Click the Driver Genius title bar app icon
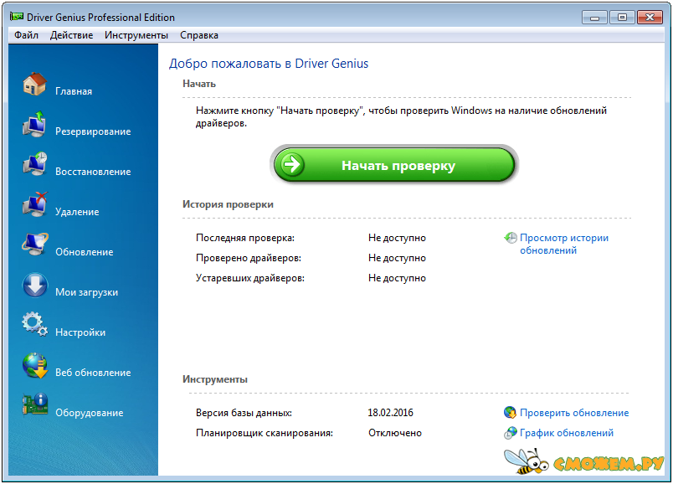The width and height of the screenshot is (673, 484). [x=17, y=18]
